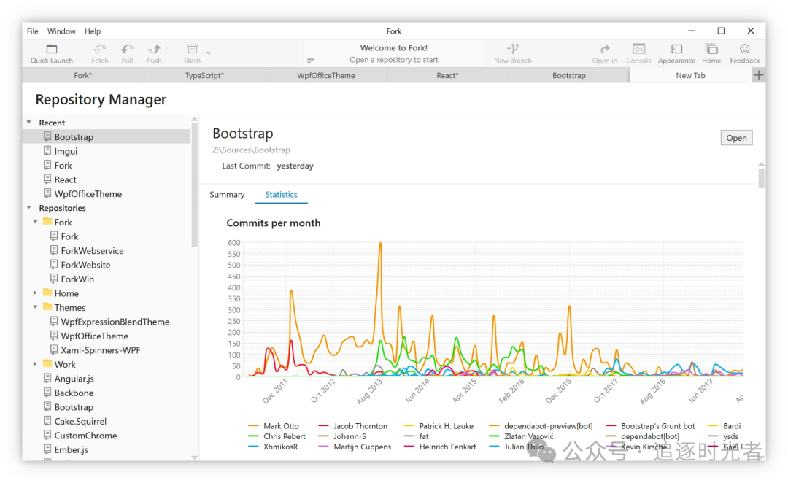Image resolution: width=788 pixels, height=483 pixels.
Task: Select ForkWebservice repository in tree
Action: (x=92, y=250)
